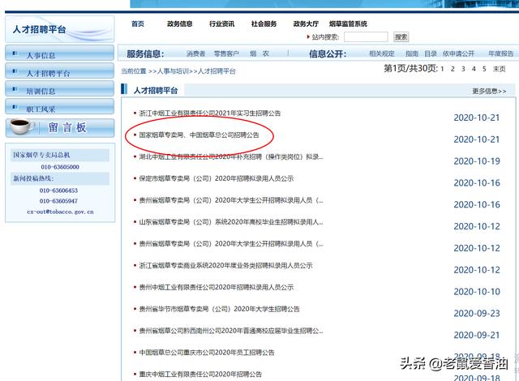Open 贵州省烟草专卖局 notice dated 2020-10-16
Image resolution: width=519 pixels, height=381 pixels.
(231, 200)
